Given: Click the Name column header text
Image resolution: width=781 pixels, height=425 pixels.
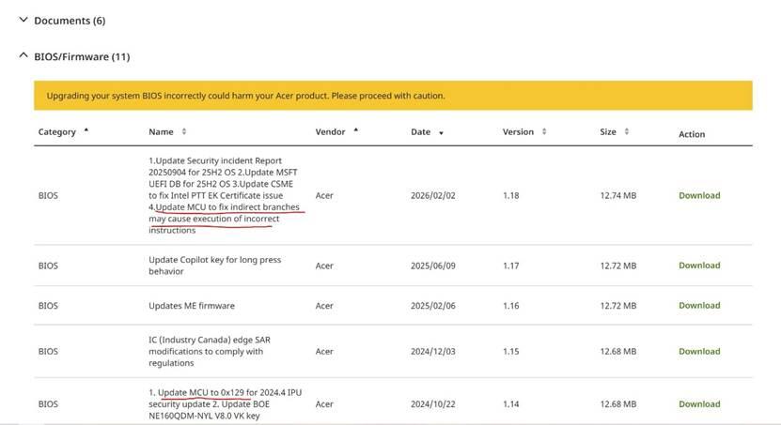Looking at the screenshot, I should 161,131.
